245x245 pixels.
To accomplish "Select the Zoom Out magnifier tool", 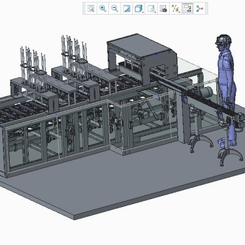I will point(115,9).
